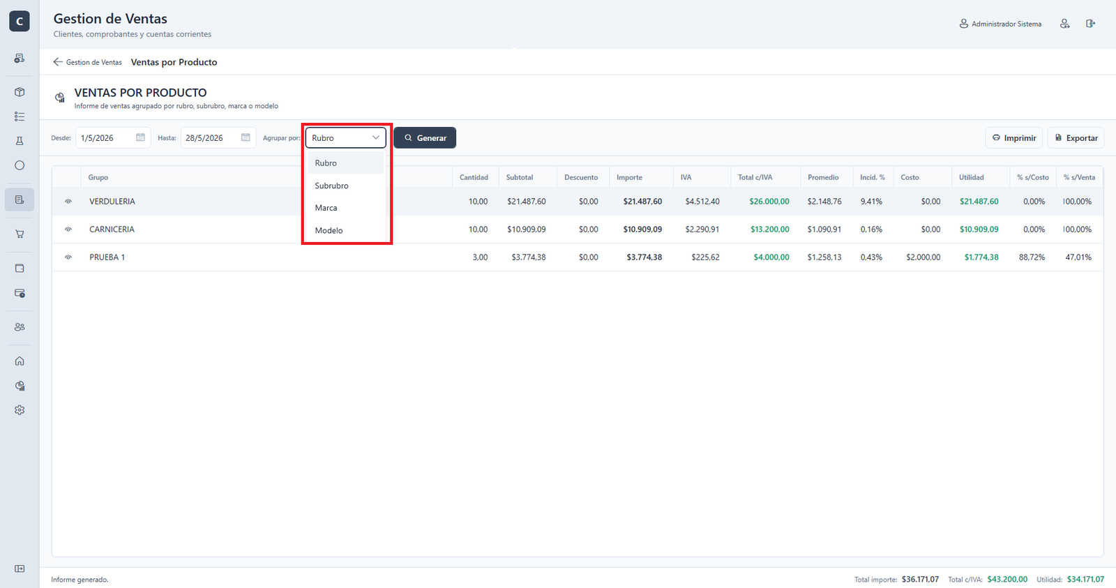
Task: Click the users group sidebar icon
Action: click(x=20, y=326)
